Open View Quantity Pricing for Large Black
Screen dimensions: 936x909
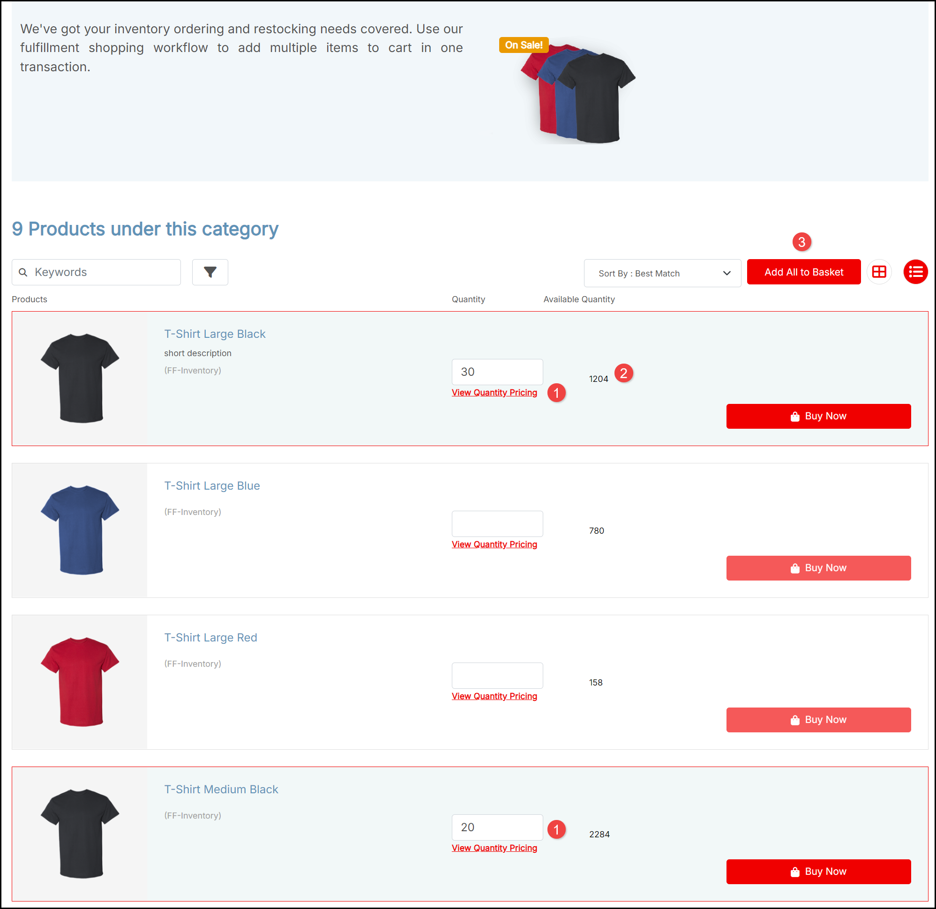(x=494, y=393)
